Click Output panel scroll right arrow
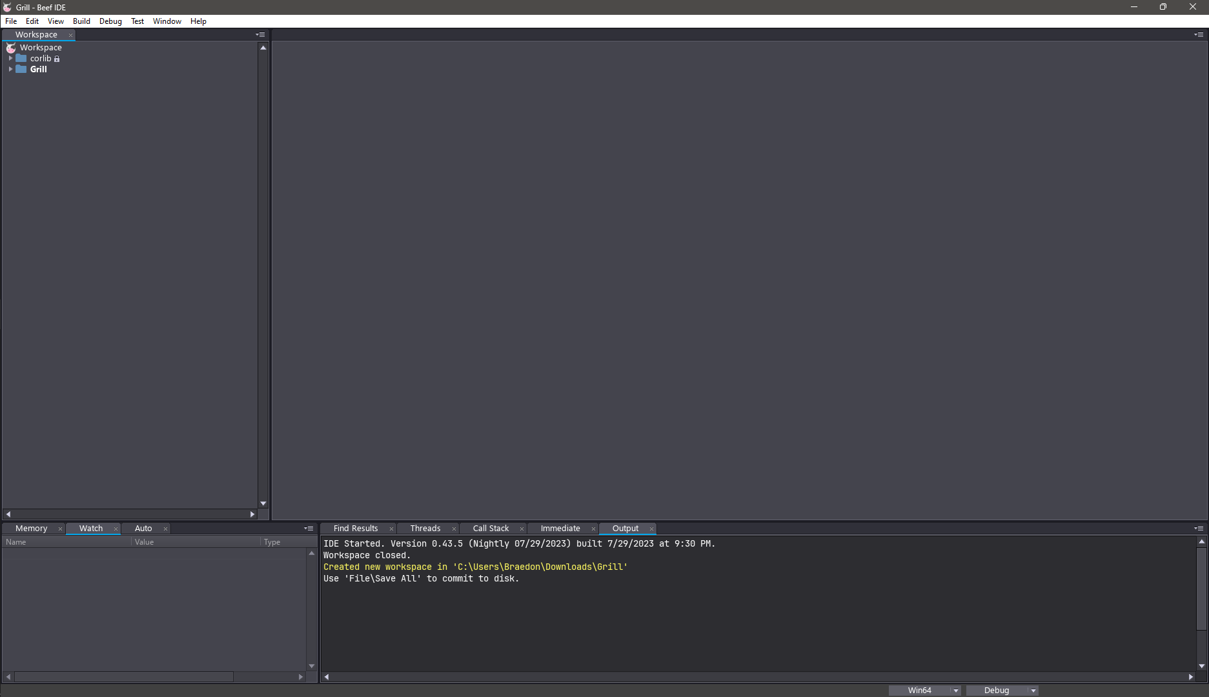 1191,677
